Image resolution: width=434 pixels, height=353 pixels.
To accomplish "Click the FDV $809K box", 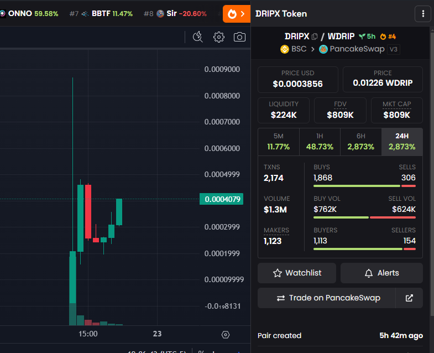I will click(340, 110).
